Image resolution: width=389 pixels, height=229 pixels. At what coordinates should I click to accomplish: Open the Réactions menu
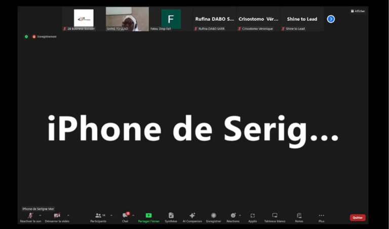pos(232,216)
